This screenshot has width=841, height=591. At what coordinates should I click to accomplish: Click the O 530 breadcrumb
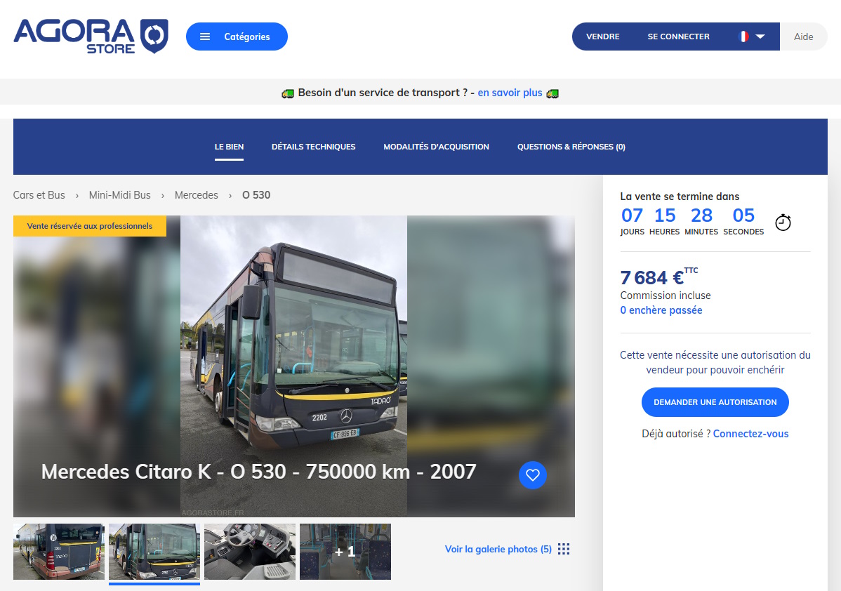pyautogui.click(x=256, y=195)
